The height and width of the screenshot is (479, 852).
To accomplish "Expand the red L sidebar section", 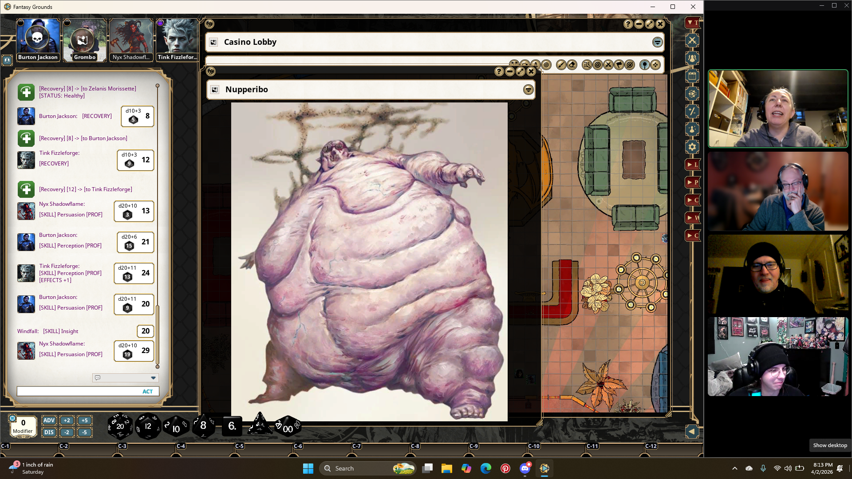I will tap(692, 165).
